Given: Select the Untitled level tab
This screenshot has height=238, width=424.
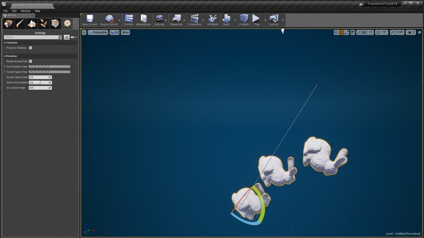Looking at the screenshot, I should (31, 6).
